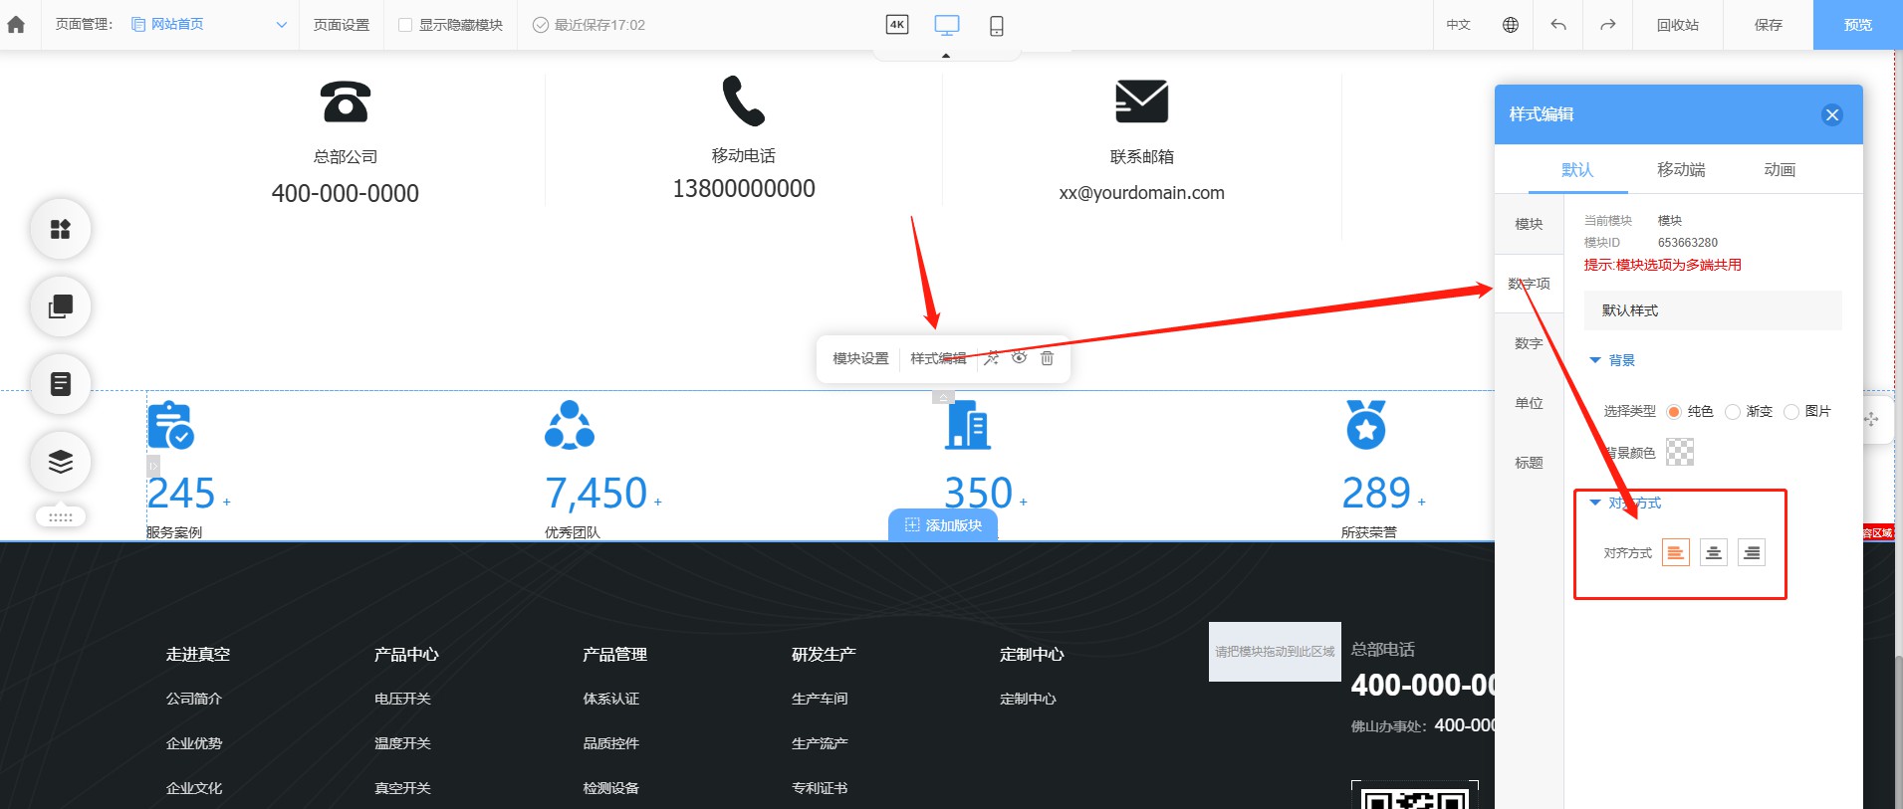Select the 图片 background type
This screenshot has height=809, width=1903.
click(x=1791, y=412)
